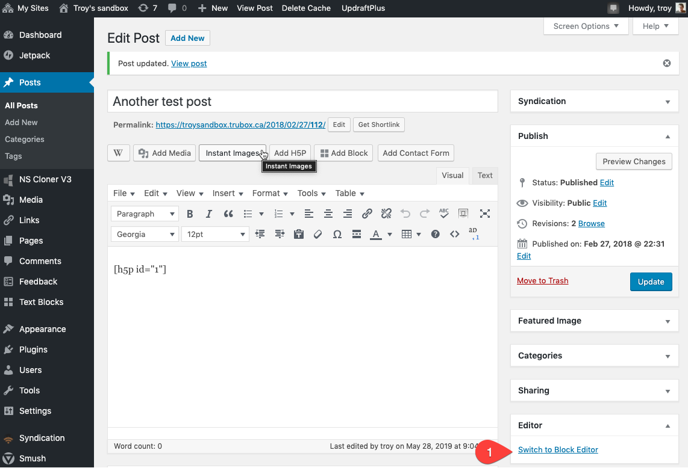
Task: Apply italic formatting
Action: coord(209,214)
